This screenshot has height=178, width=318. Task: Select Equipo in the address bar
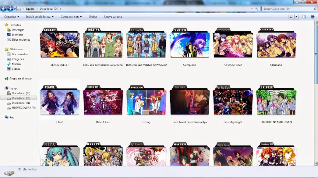30,9
